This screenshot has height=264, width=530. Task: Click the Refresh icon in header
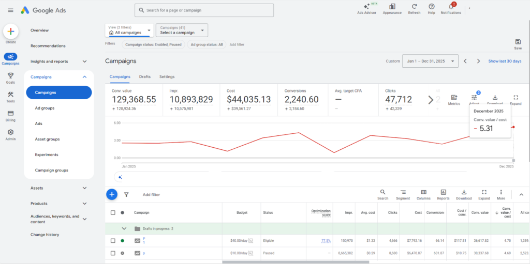(x=414, y=7)
